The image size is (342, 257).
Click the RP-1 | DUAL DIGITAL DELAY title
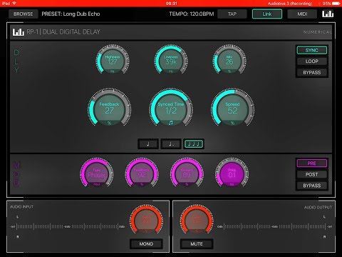63,32
